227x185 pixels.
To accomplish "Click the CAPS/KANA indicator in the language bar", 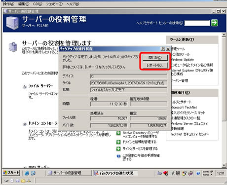I will tap(206, 173).
